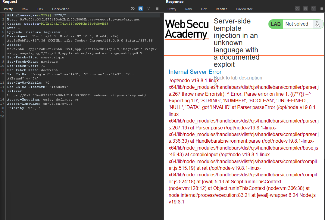325x220 pixels.
Task: Click the Sec-Fetch-Mode: navigate header
Action: tap(33, 61)
